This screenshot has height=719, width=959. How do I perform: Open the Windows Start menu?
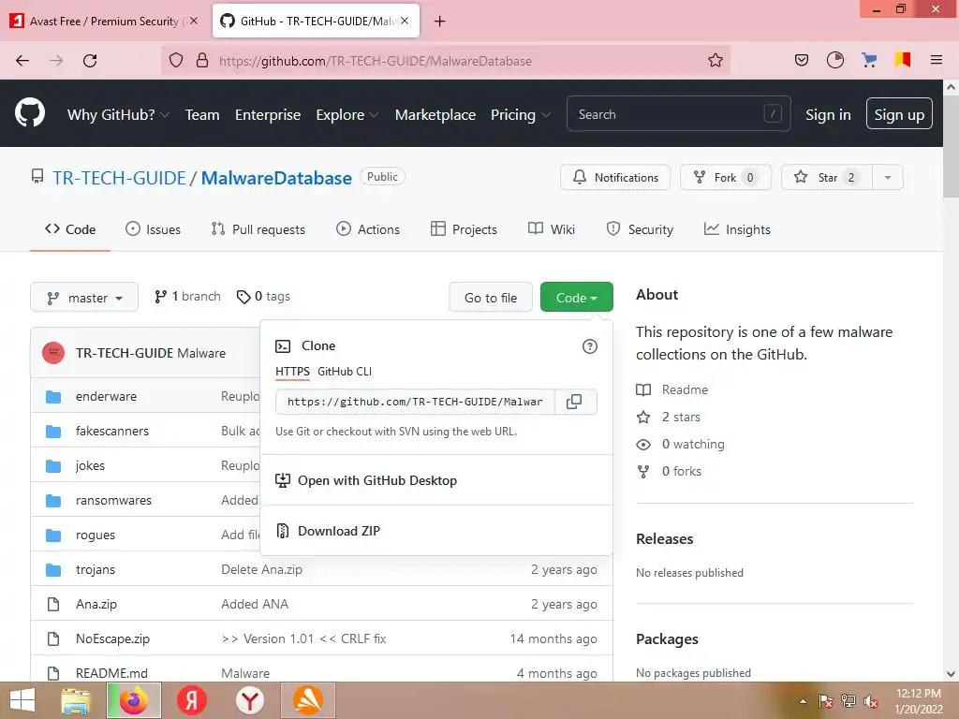(x=22, y=700)
